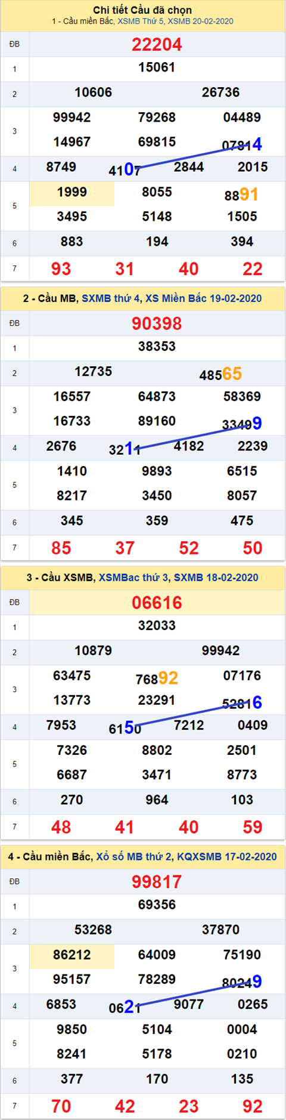Select number 76892 in third table

[x=157, y=678]
